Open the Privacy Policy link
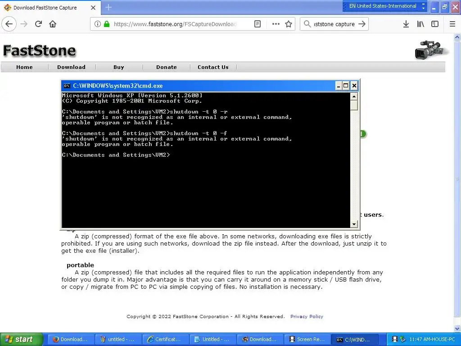 point(307,316)
